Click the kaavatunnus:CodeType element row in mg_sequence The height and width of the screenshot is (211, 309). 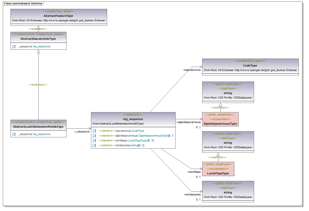point(121,131)
